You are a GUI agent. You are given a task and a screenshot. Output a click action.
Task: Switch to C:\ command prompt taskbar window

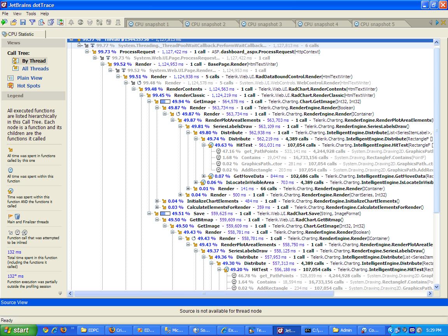pos(315,330)
